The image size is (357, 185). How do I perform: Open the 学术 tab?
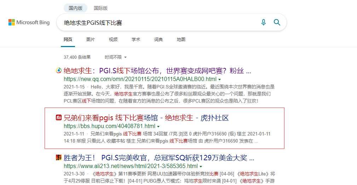point(136,40)
